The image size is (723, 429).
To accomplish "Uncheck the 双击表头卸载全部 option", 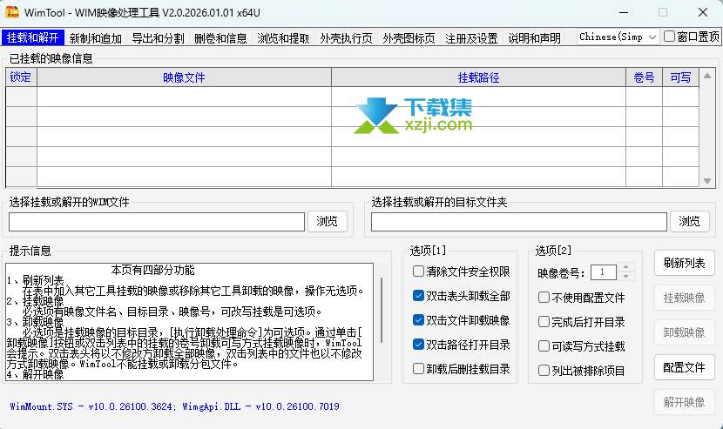I will (419, 296).
